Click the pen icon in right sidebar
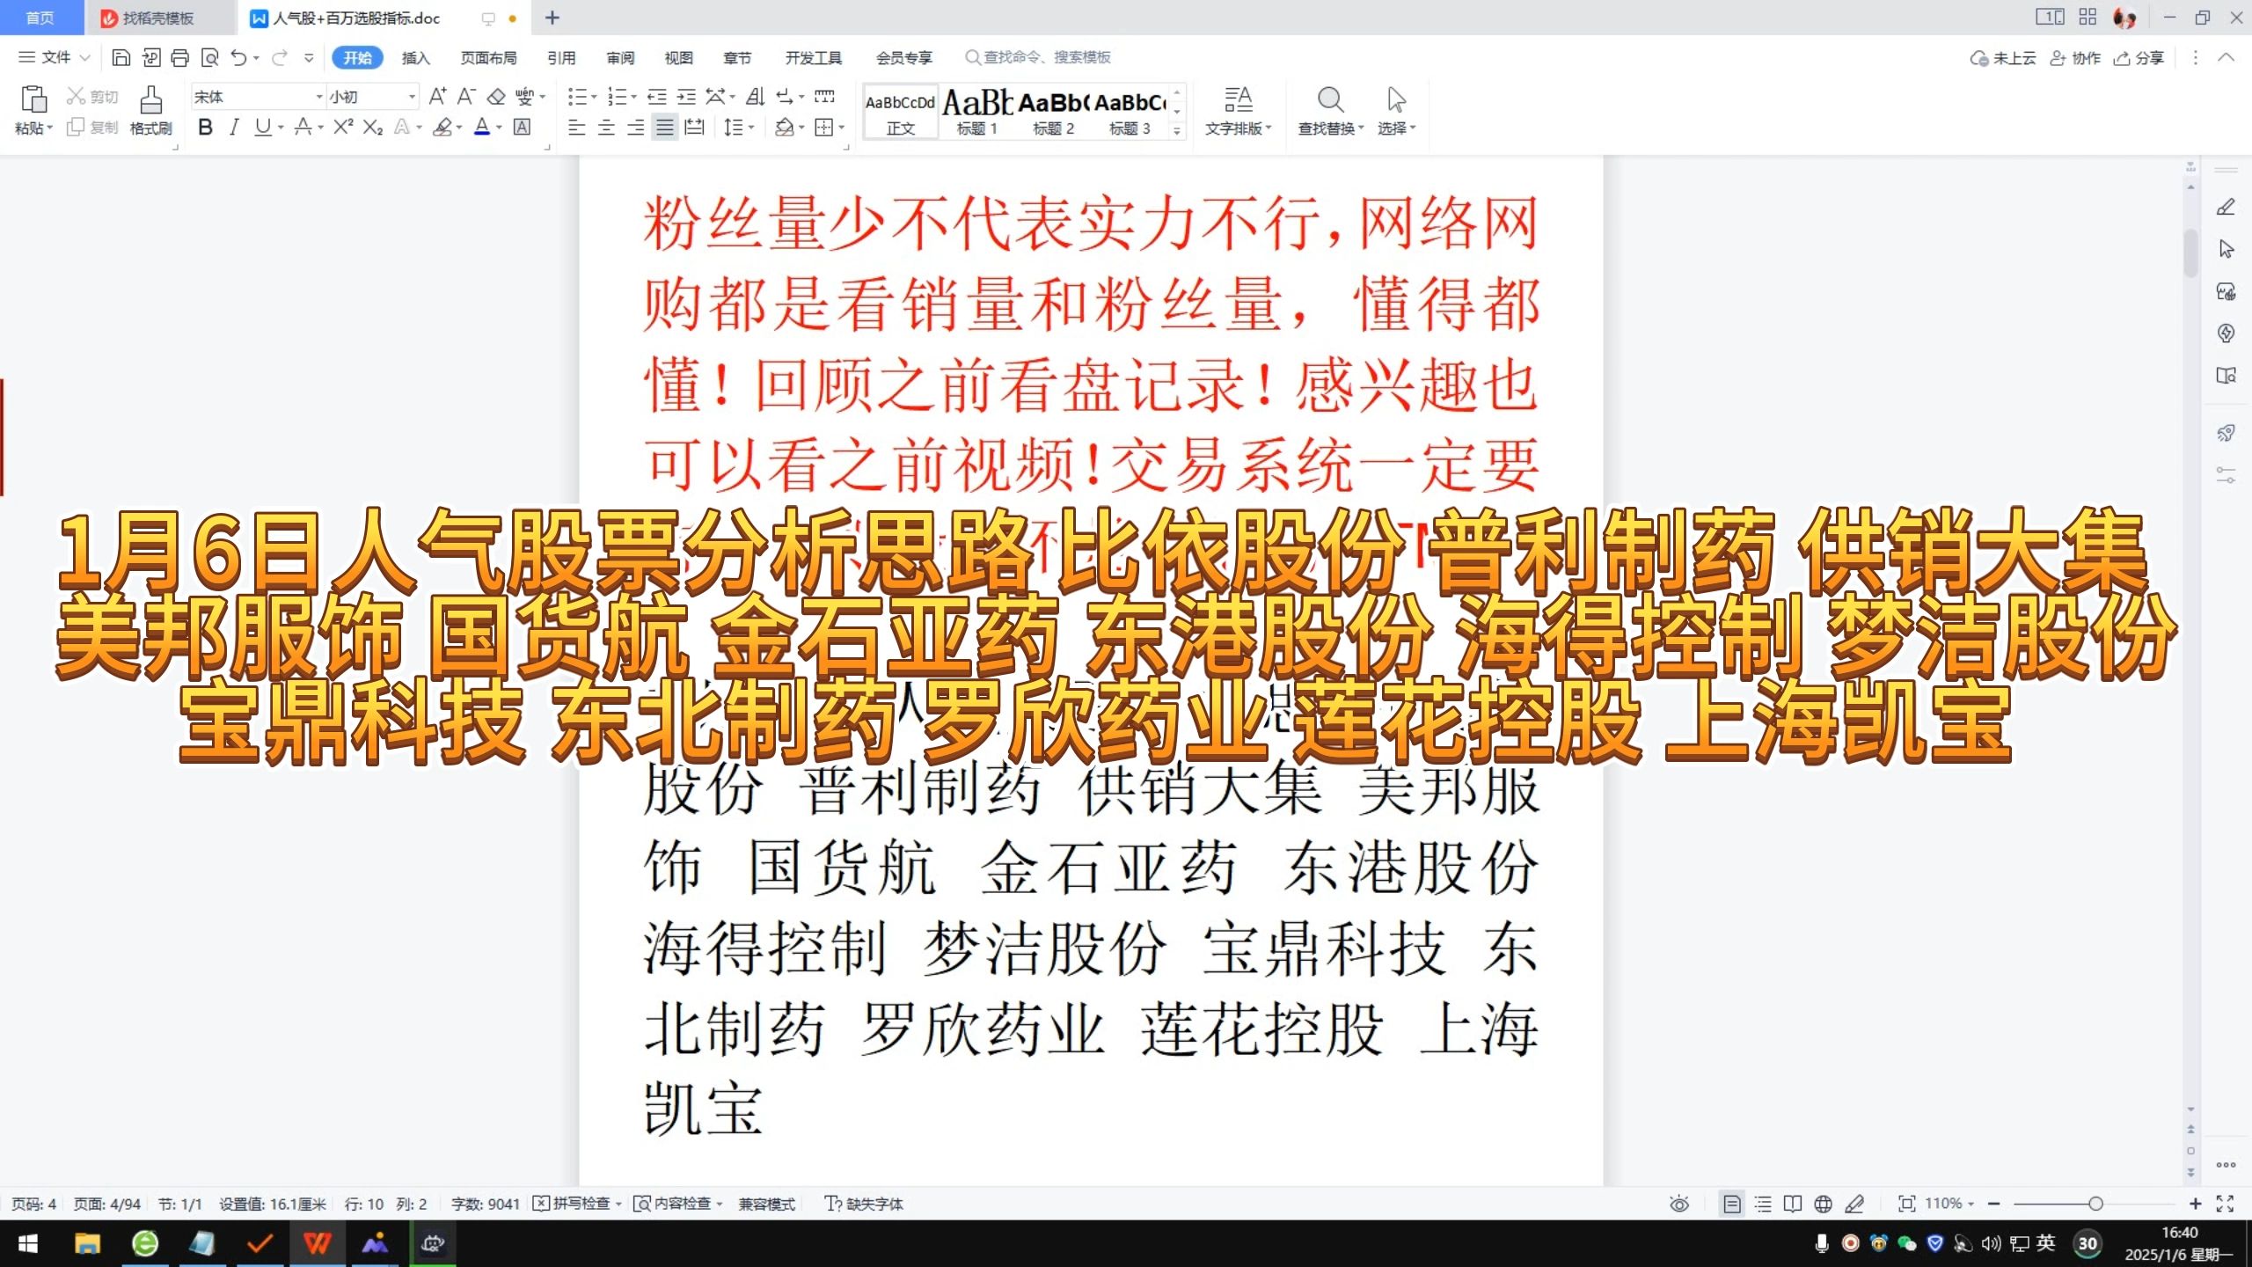 click(x=2226, y=208)
